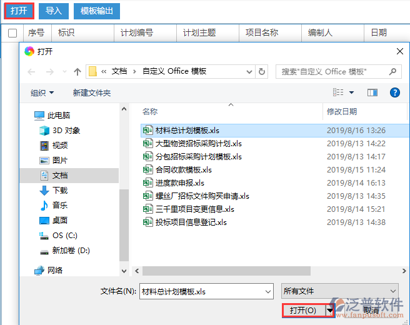Select file 螺丝厂招标文件购买申请.xls
Viewport: 410px width, 325px height.
(196, 196)
